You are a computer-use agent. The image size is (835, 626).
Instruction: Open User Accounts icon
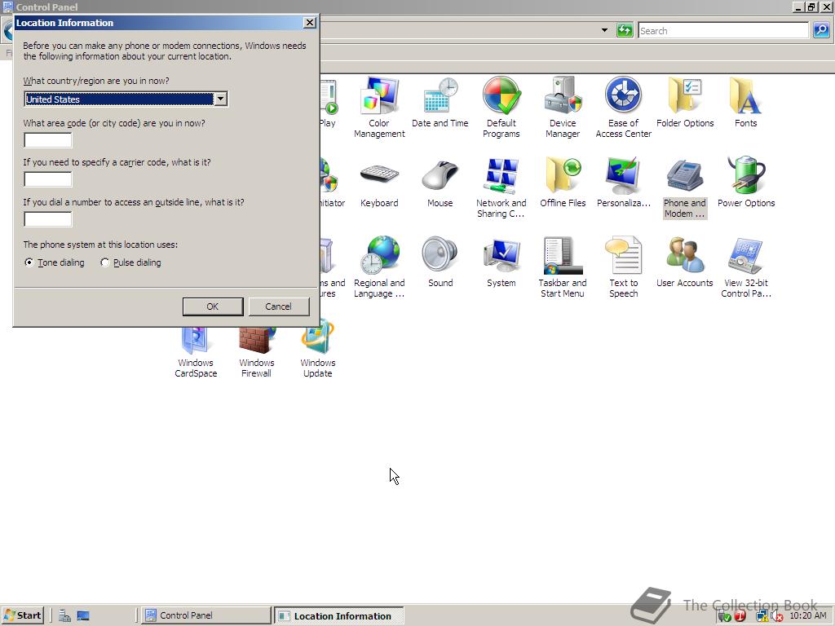click(685, 262)
